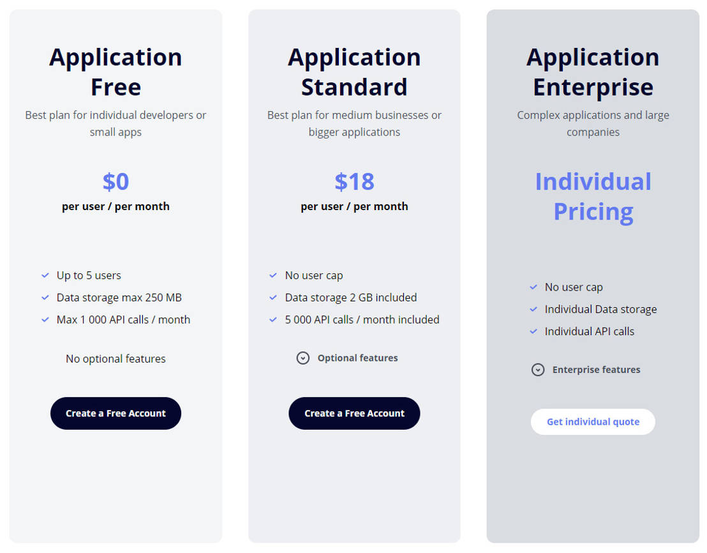Click the '$0' price label

click(115, 181)
